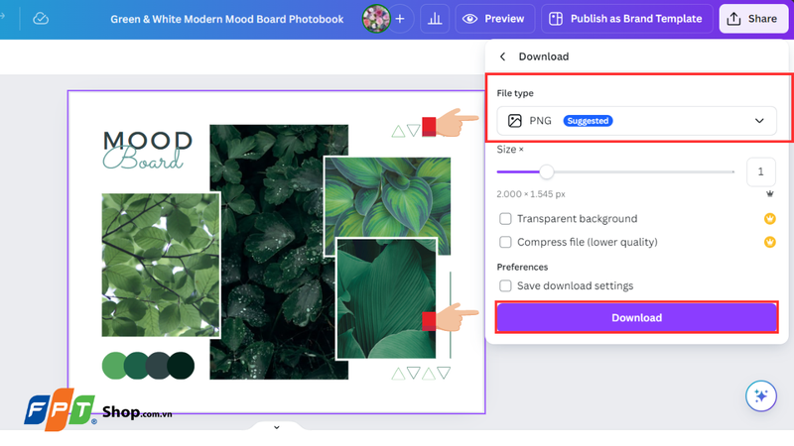Select the big green leaf photo at lower right

(386, 298)
